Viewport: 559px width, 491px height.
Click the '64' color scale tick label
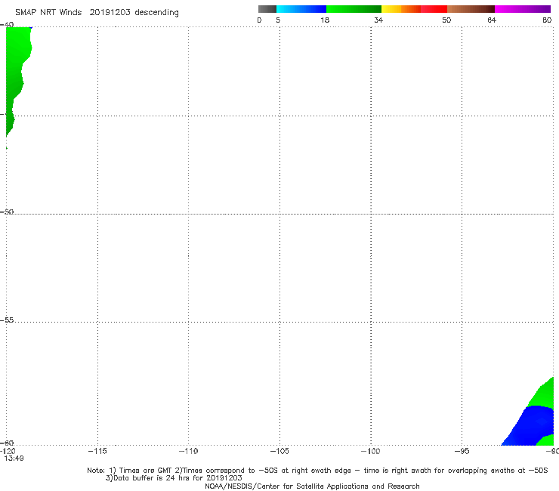(x=492, y=20)
